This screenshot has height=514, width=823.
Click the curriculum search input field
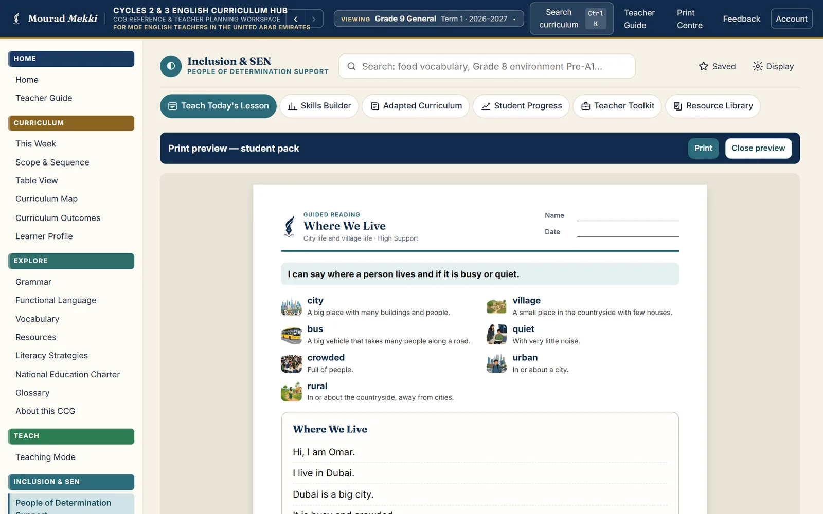tap(487, 66)
